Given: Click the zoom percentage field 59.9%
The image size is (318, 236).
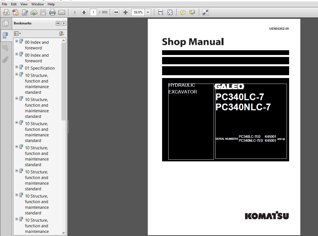Looking at the screenshot, I should [138, 12].
